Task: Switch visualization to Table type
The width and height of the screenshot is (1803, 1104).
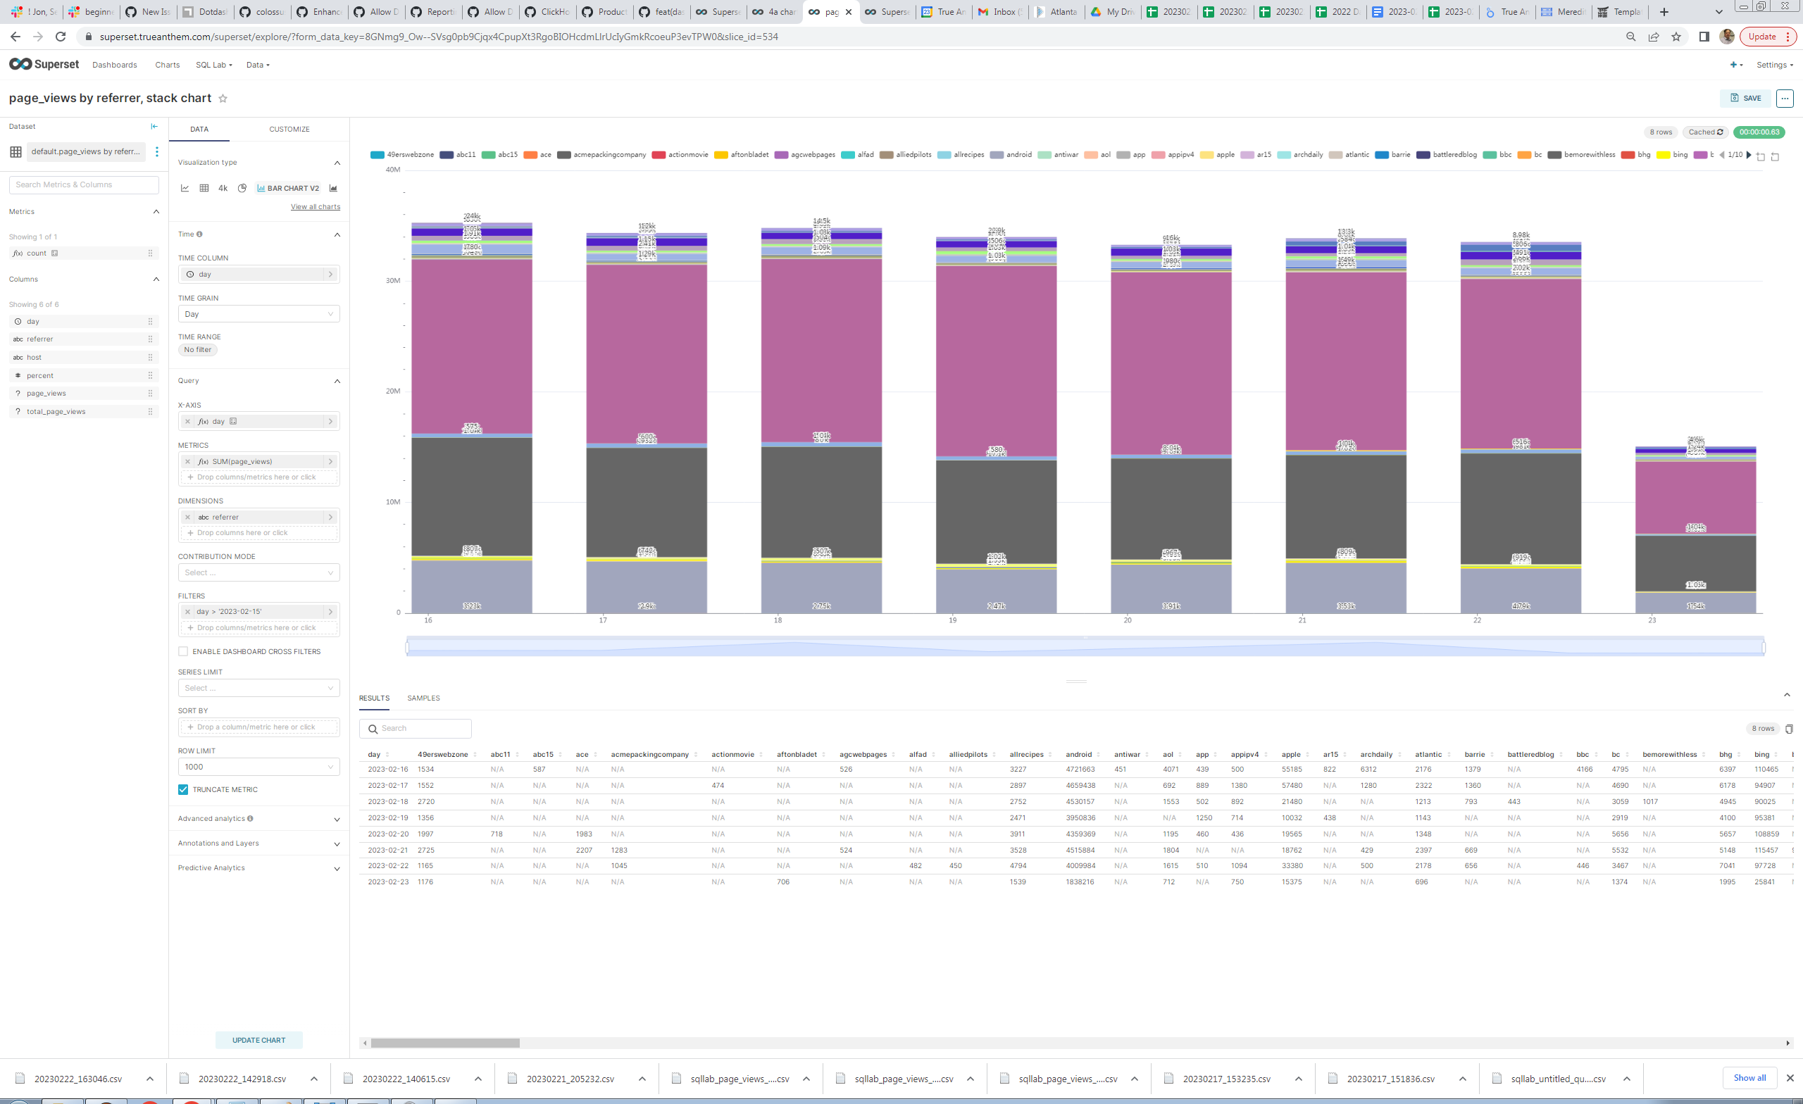Action: coord(204,188)
